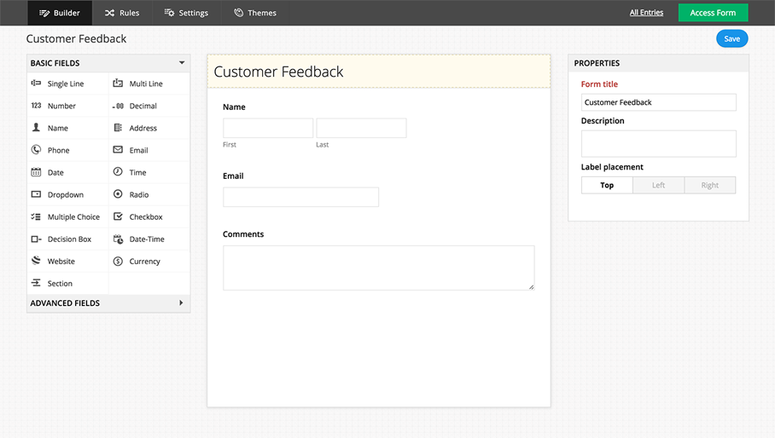Click the Description text box

(658, 143)
